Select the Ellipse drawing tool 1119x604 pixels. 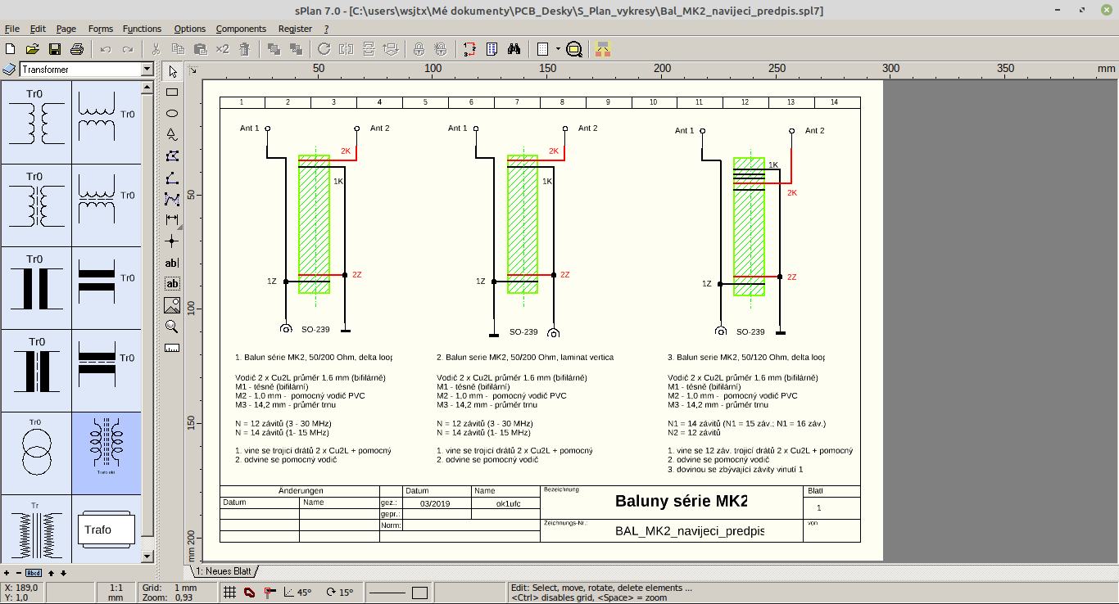point(173,112)
